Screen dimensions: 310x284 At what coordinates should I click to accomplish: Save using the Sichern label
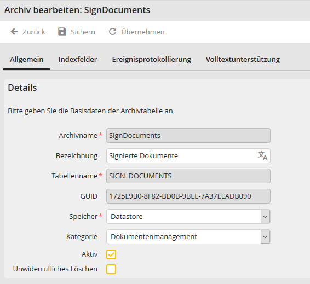[x=83, y=32]
